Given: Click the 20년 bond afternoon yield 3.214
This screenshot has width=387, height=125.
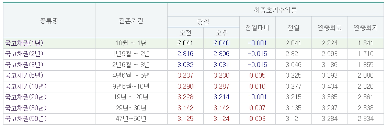Looking at the screenshot, I should coord(221,97).
